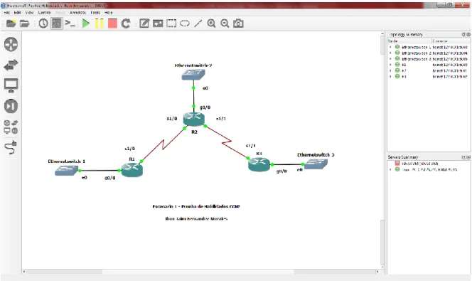Browse all devices in sidebar
This screenshot has width=472, height=281.
[11, 127]
